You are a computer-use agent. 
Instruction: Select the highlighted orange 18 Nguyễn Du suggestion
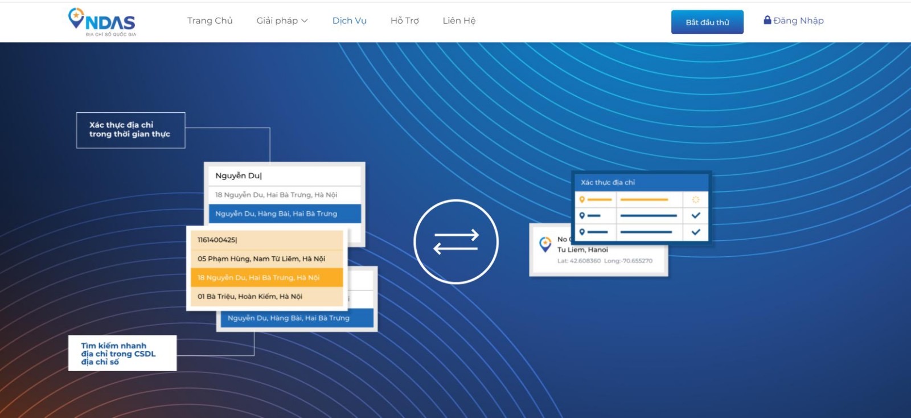coord(266,278)
